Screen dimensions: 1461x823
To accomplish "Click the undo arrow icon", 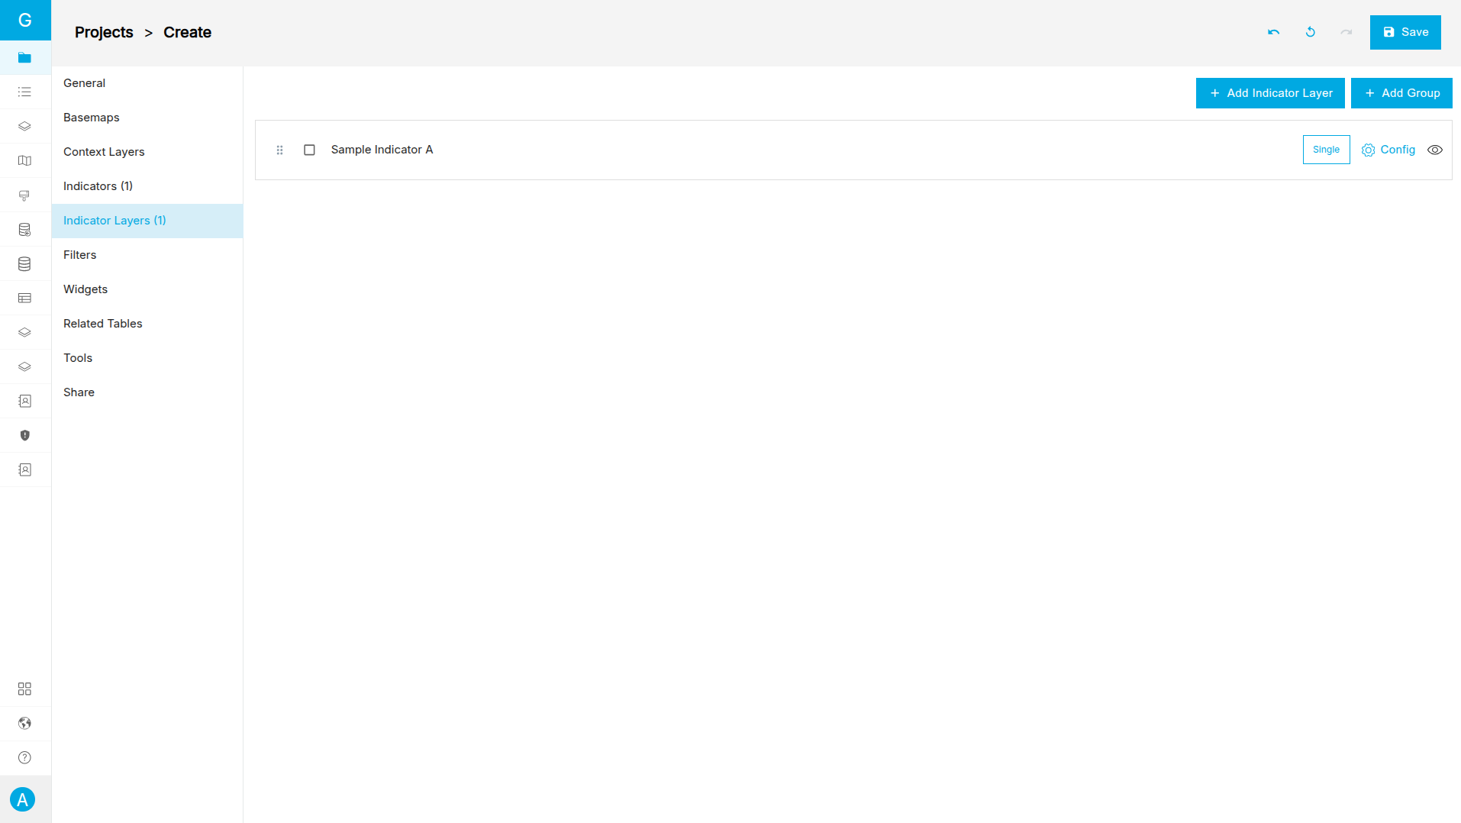I will click(x=1273, y=32).
